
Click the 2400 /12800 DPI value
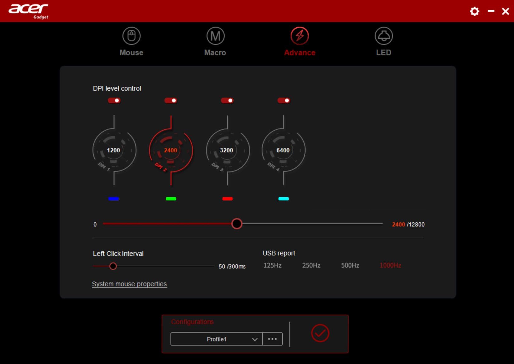point(408,224)
